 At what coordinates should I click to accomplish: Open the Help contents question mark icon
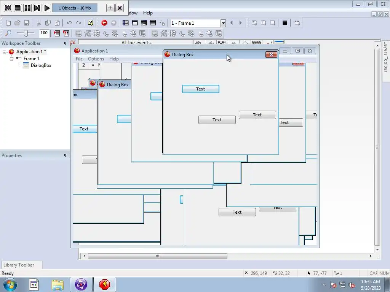pyautogui.click(x=91, y=23)
